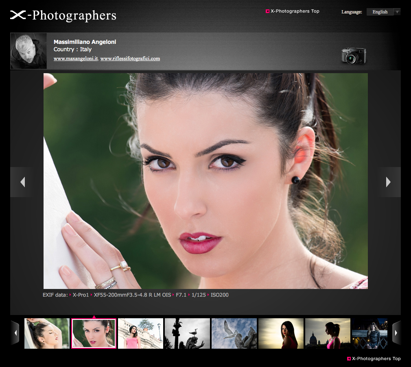Select thumbnail of silhouette with city dome
411x367 pixels.
(x=328, y=333)
